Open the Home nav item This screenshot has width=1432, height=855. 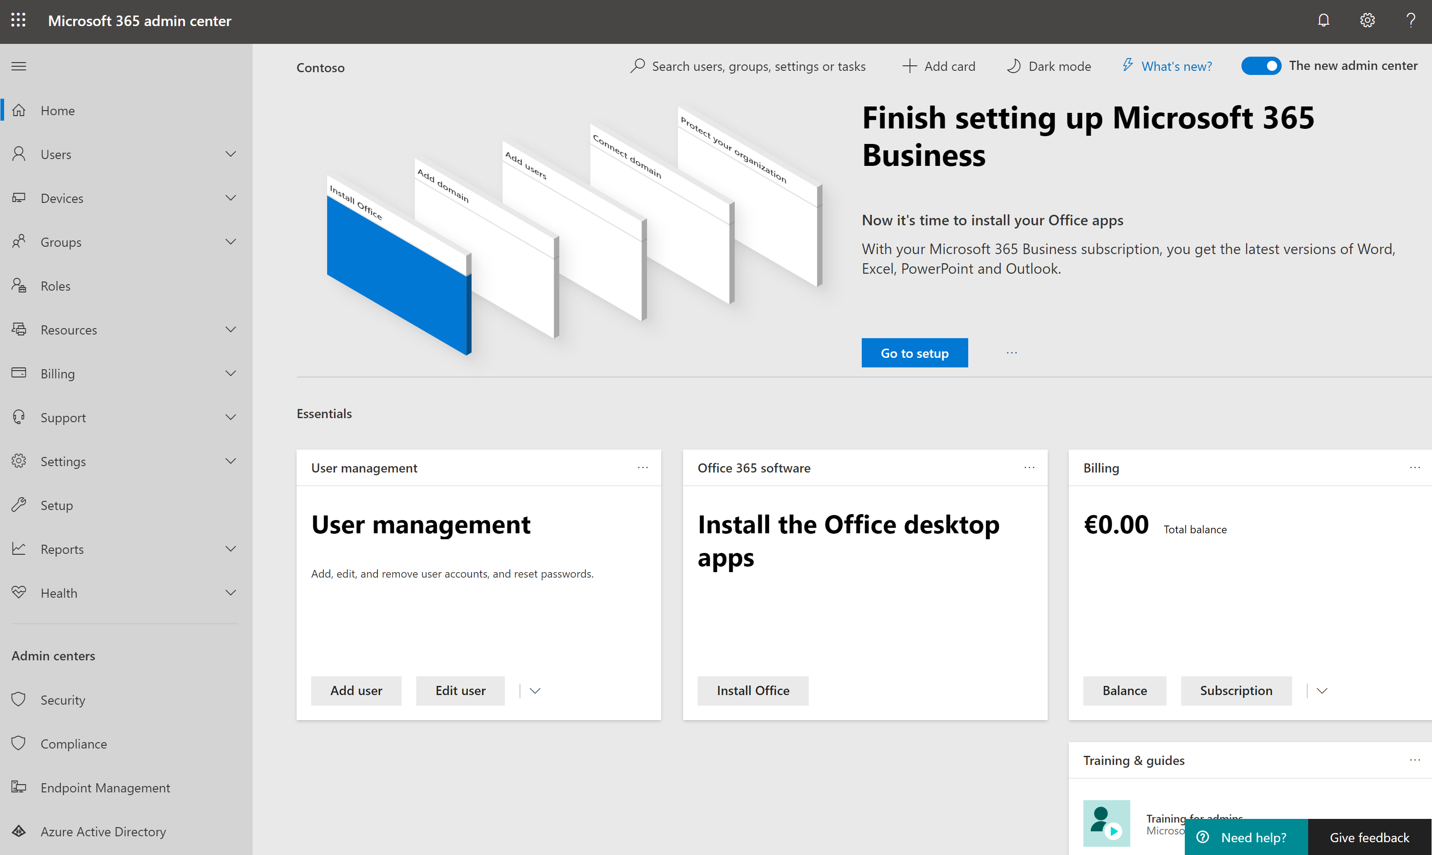point(126,110)
